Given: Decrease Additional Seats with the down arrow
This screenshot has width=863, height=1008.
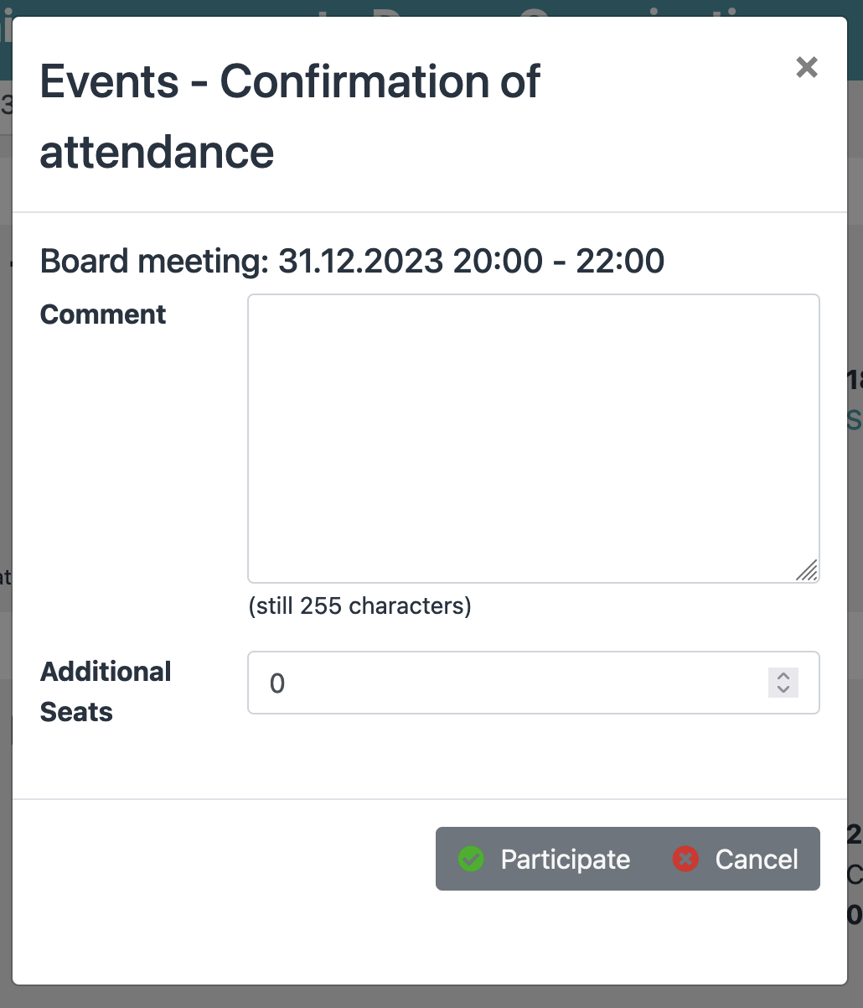Looking at the screenshot, I should tap(783, 689).
